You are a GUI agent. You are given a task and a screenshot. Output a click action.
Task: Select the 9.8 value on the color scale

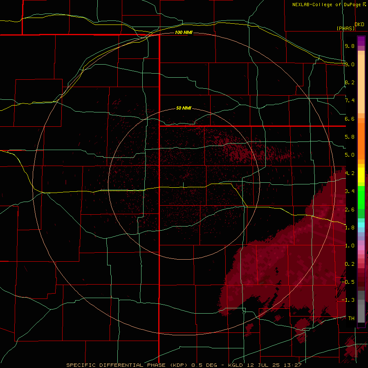coord(350,46)
